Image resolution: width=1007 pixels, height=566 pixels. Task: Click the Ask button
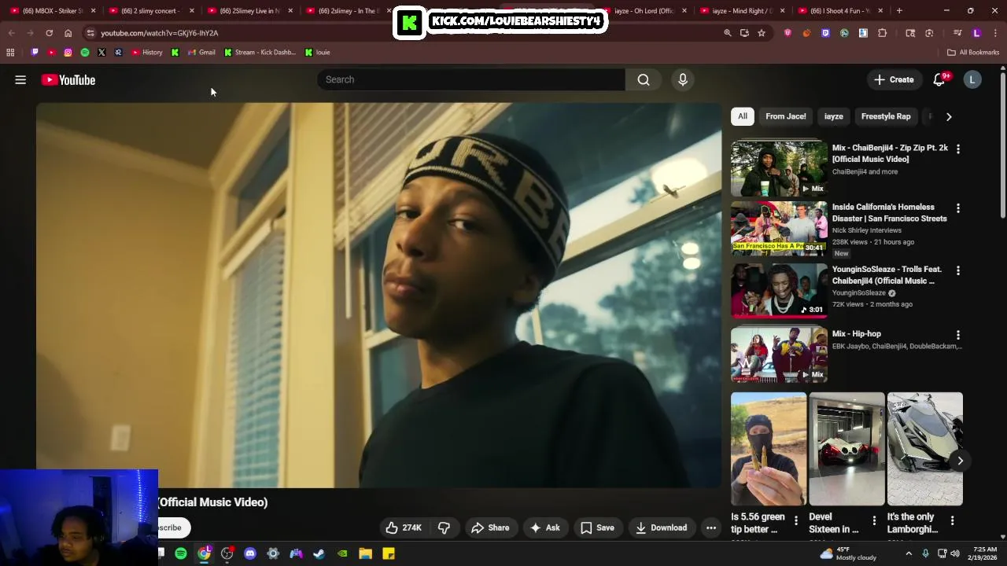pos(544,527)
